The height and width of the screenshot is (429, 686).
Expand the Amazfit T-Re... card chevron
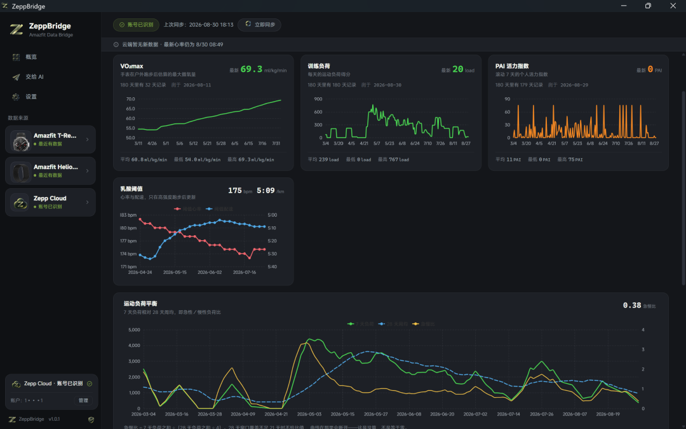pyautogui.click(x=87, y=139)
